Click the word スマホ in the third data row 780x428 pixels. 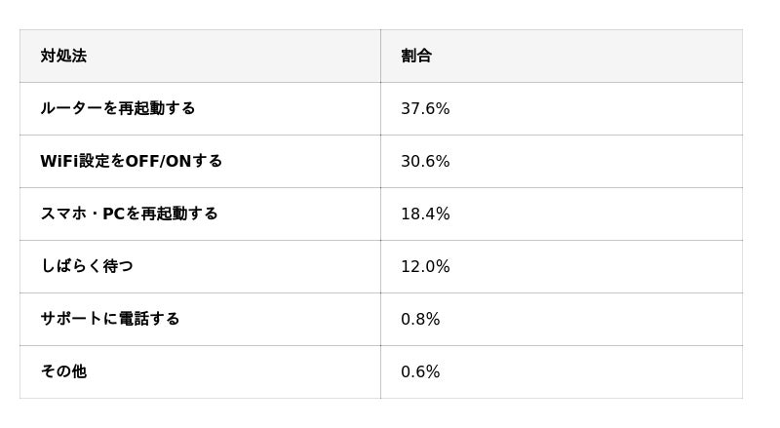click(63, 214)
